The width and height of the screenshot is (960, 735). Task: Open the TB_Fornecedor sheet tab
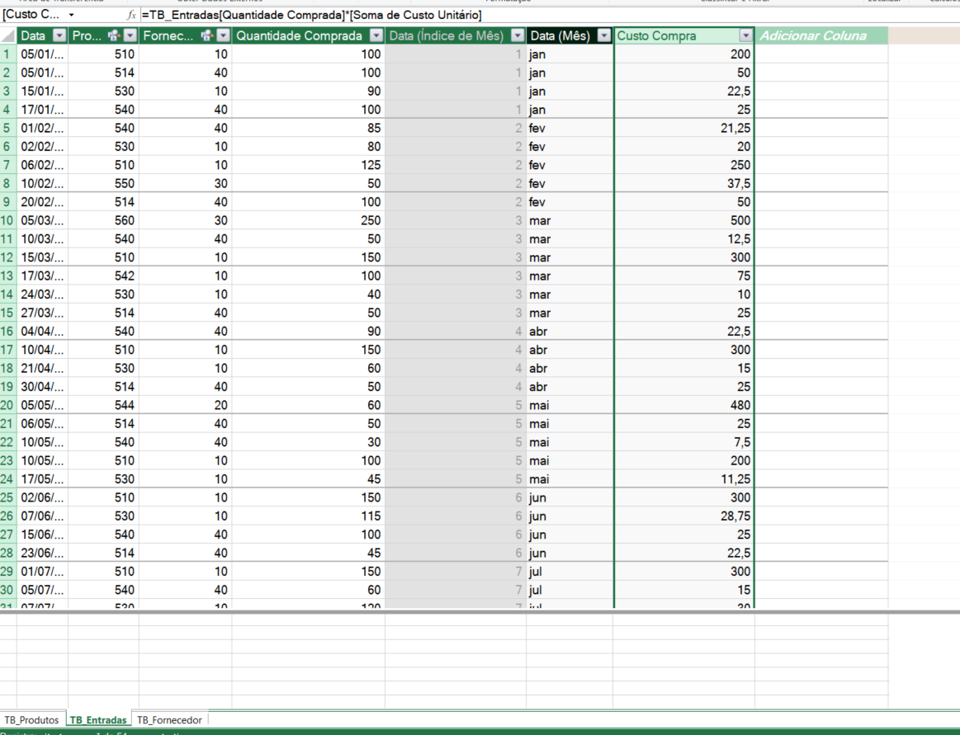point(169,719)
